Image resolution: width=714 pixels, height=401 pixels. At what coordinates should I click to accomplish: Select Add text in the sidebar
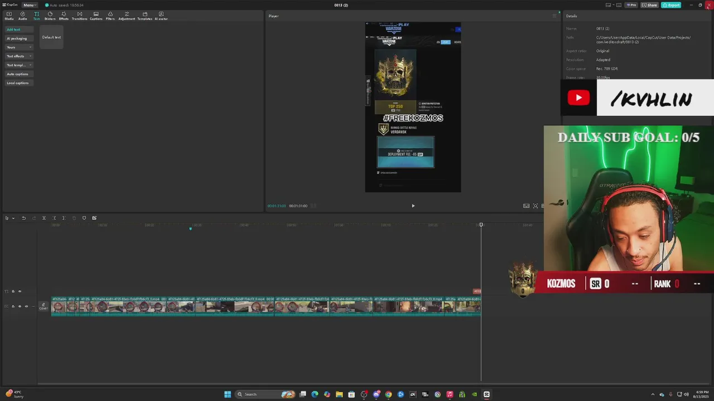click(19, 30)
